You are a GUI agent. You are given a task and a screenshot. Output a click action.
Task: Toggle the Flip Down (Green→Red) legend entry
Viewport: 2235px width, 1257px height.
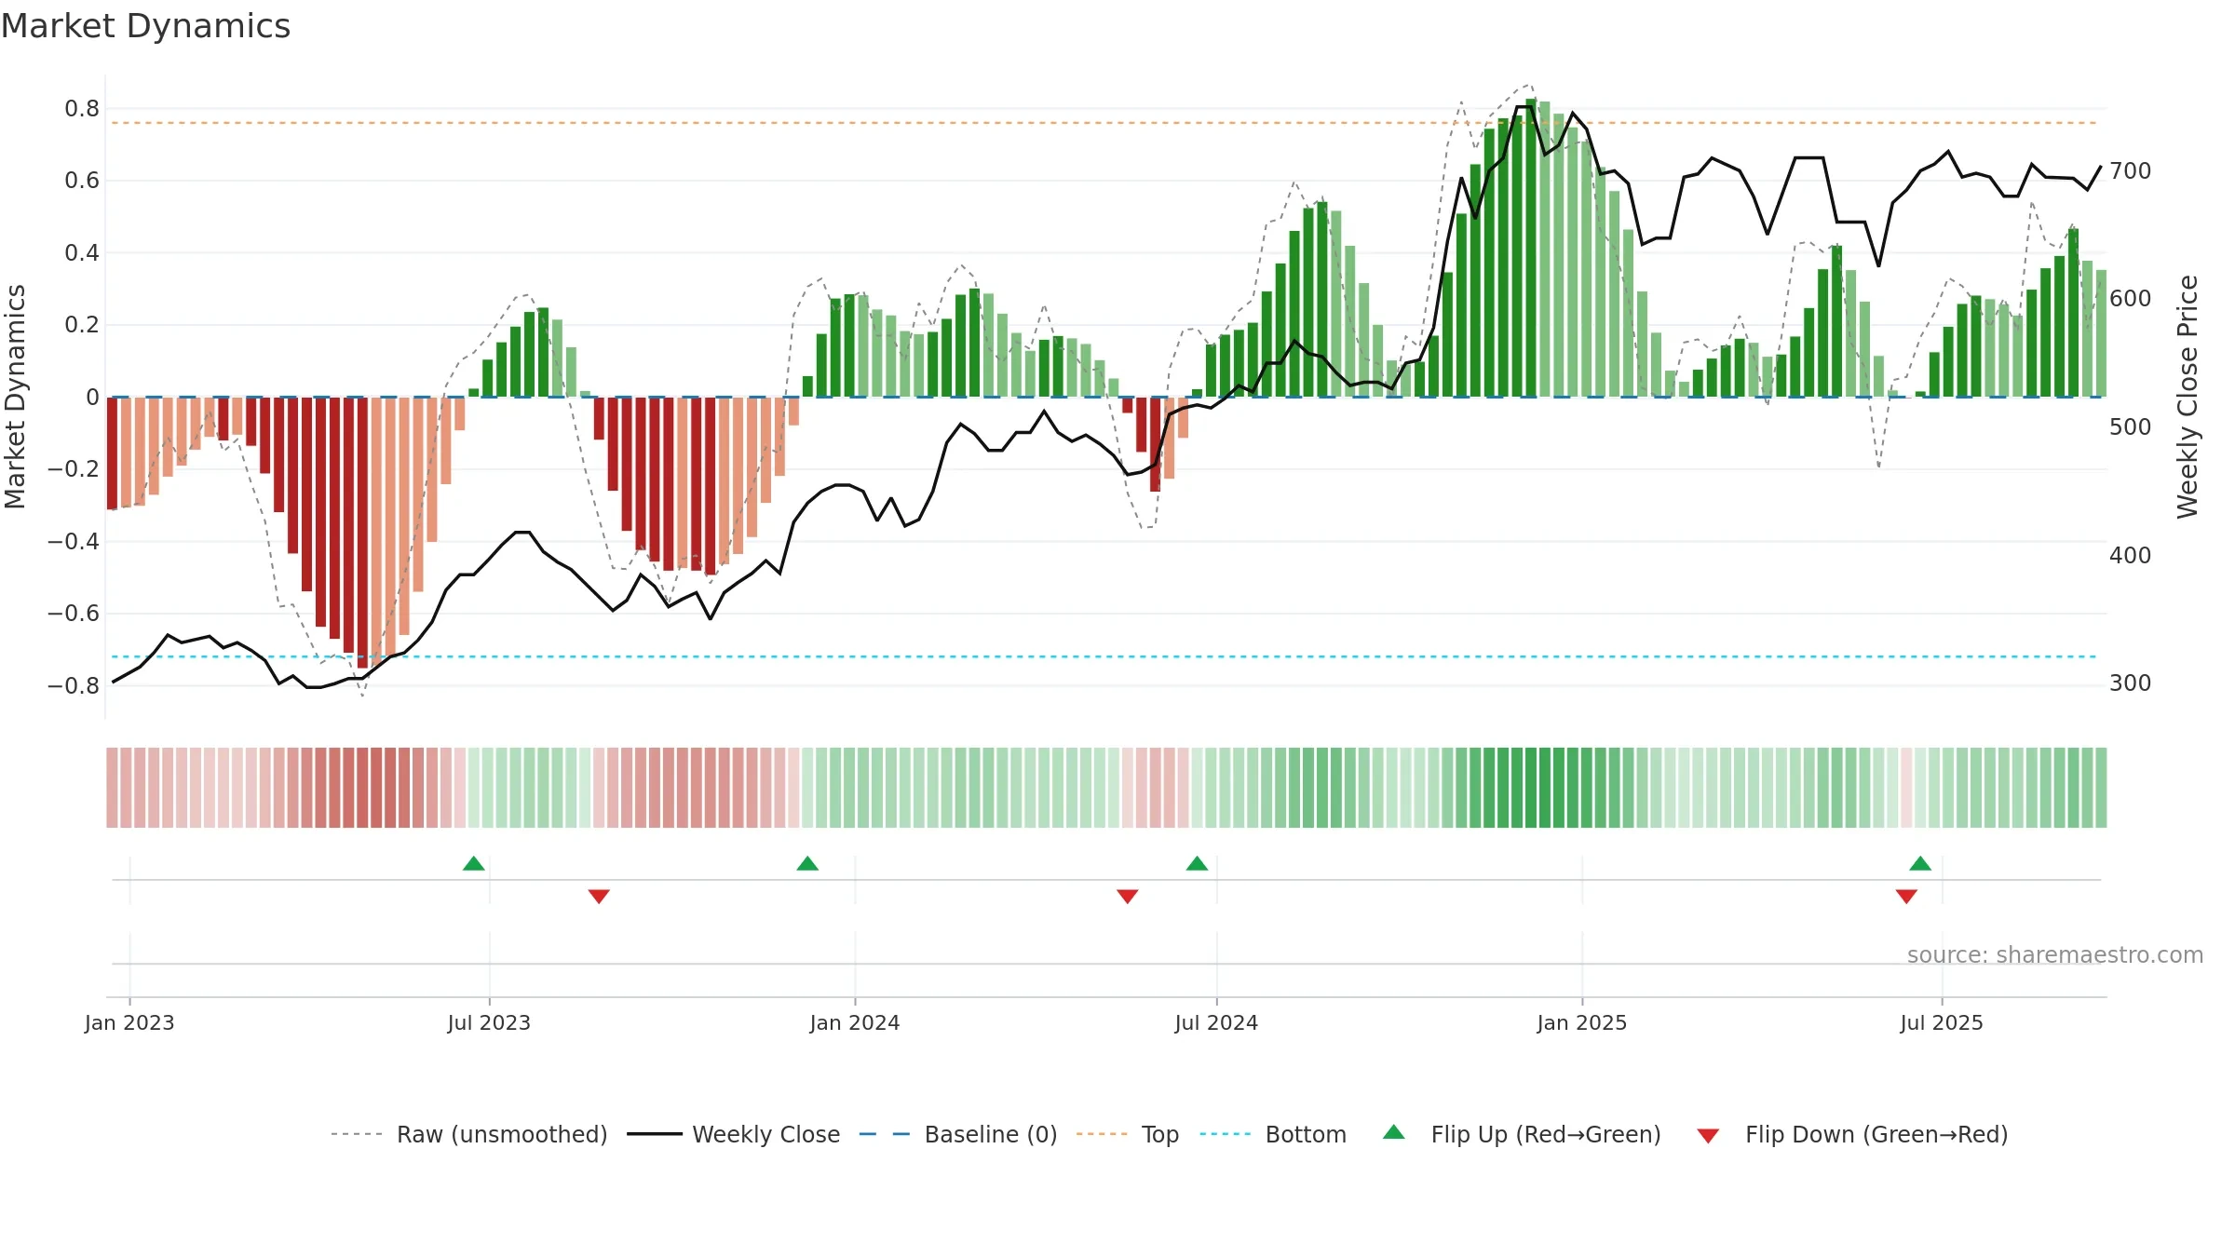click(1851, 1134)
